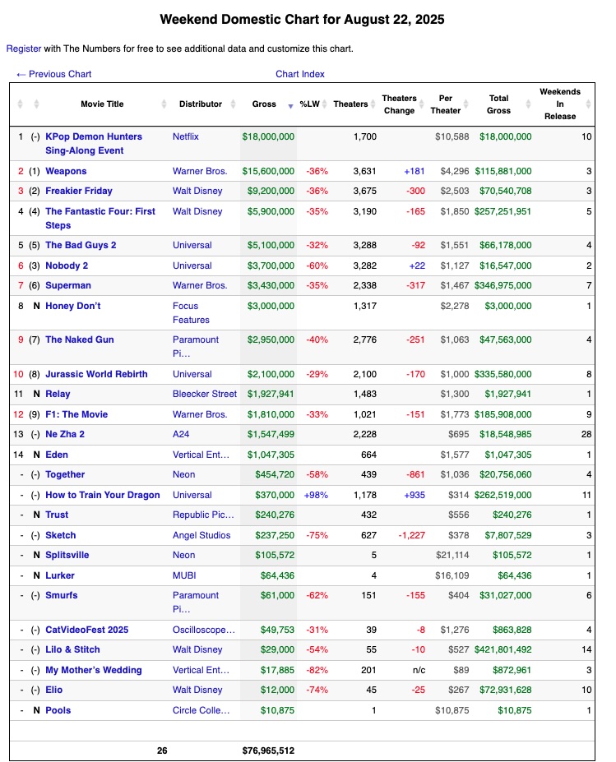Open Lilo & Stitch movie link

point(72,649)
